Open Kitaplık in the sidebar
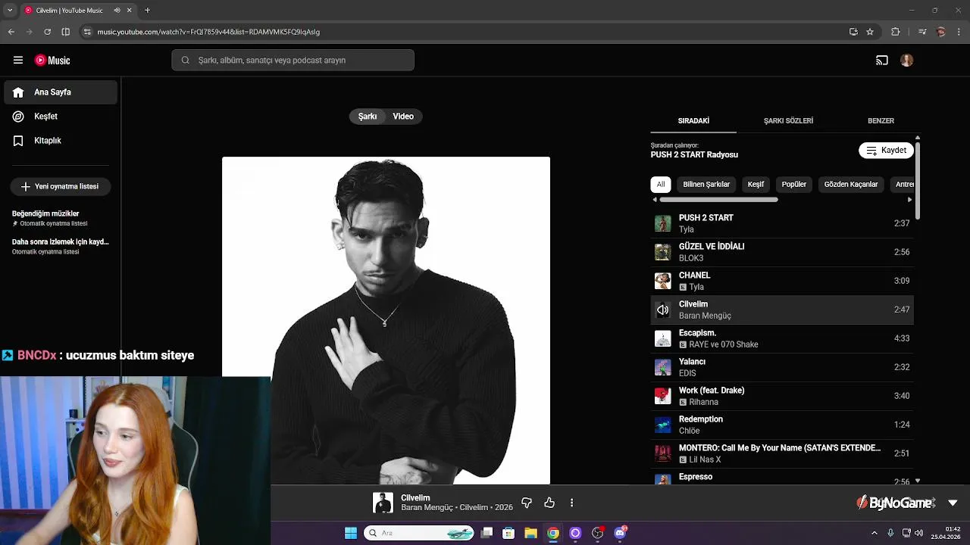Image resolution: width=970 pixels, height=545 pixels. (x=61, y=141)
